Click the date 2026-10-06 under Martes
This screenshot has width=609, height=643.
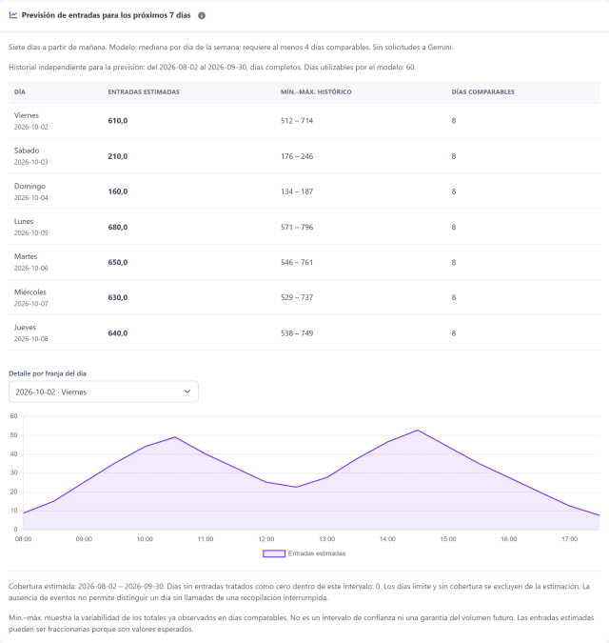[x=31, y=269]
